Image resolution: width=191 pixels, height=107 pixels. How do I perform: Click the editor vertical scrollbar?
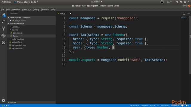point(190,45)
